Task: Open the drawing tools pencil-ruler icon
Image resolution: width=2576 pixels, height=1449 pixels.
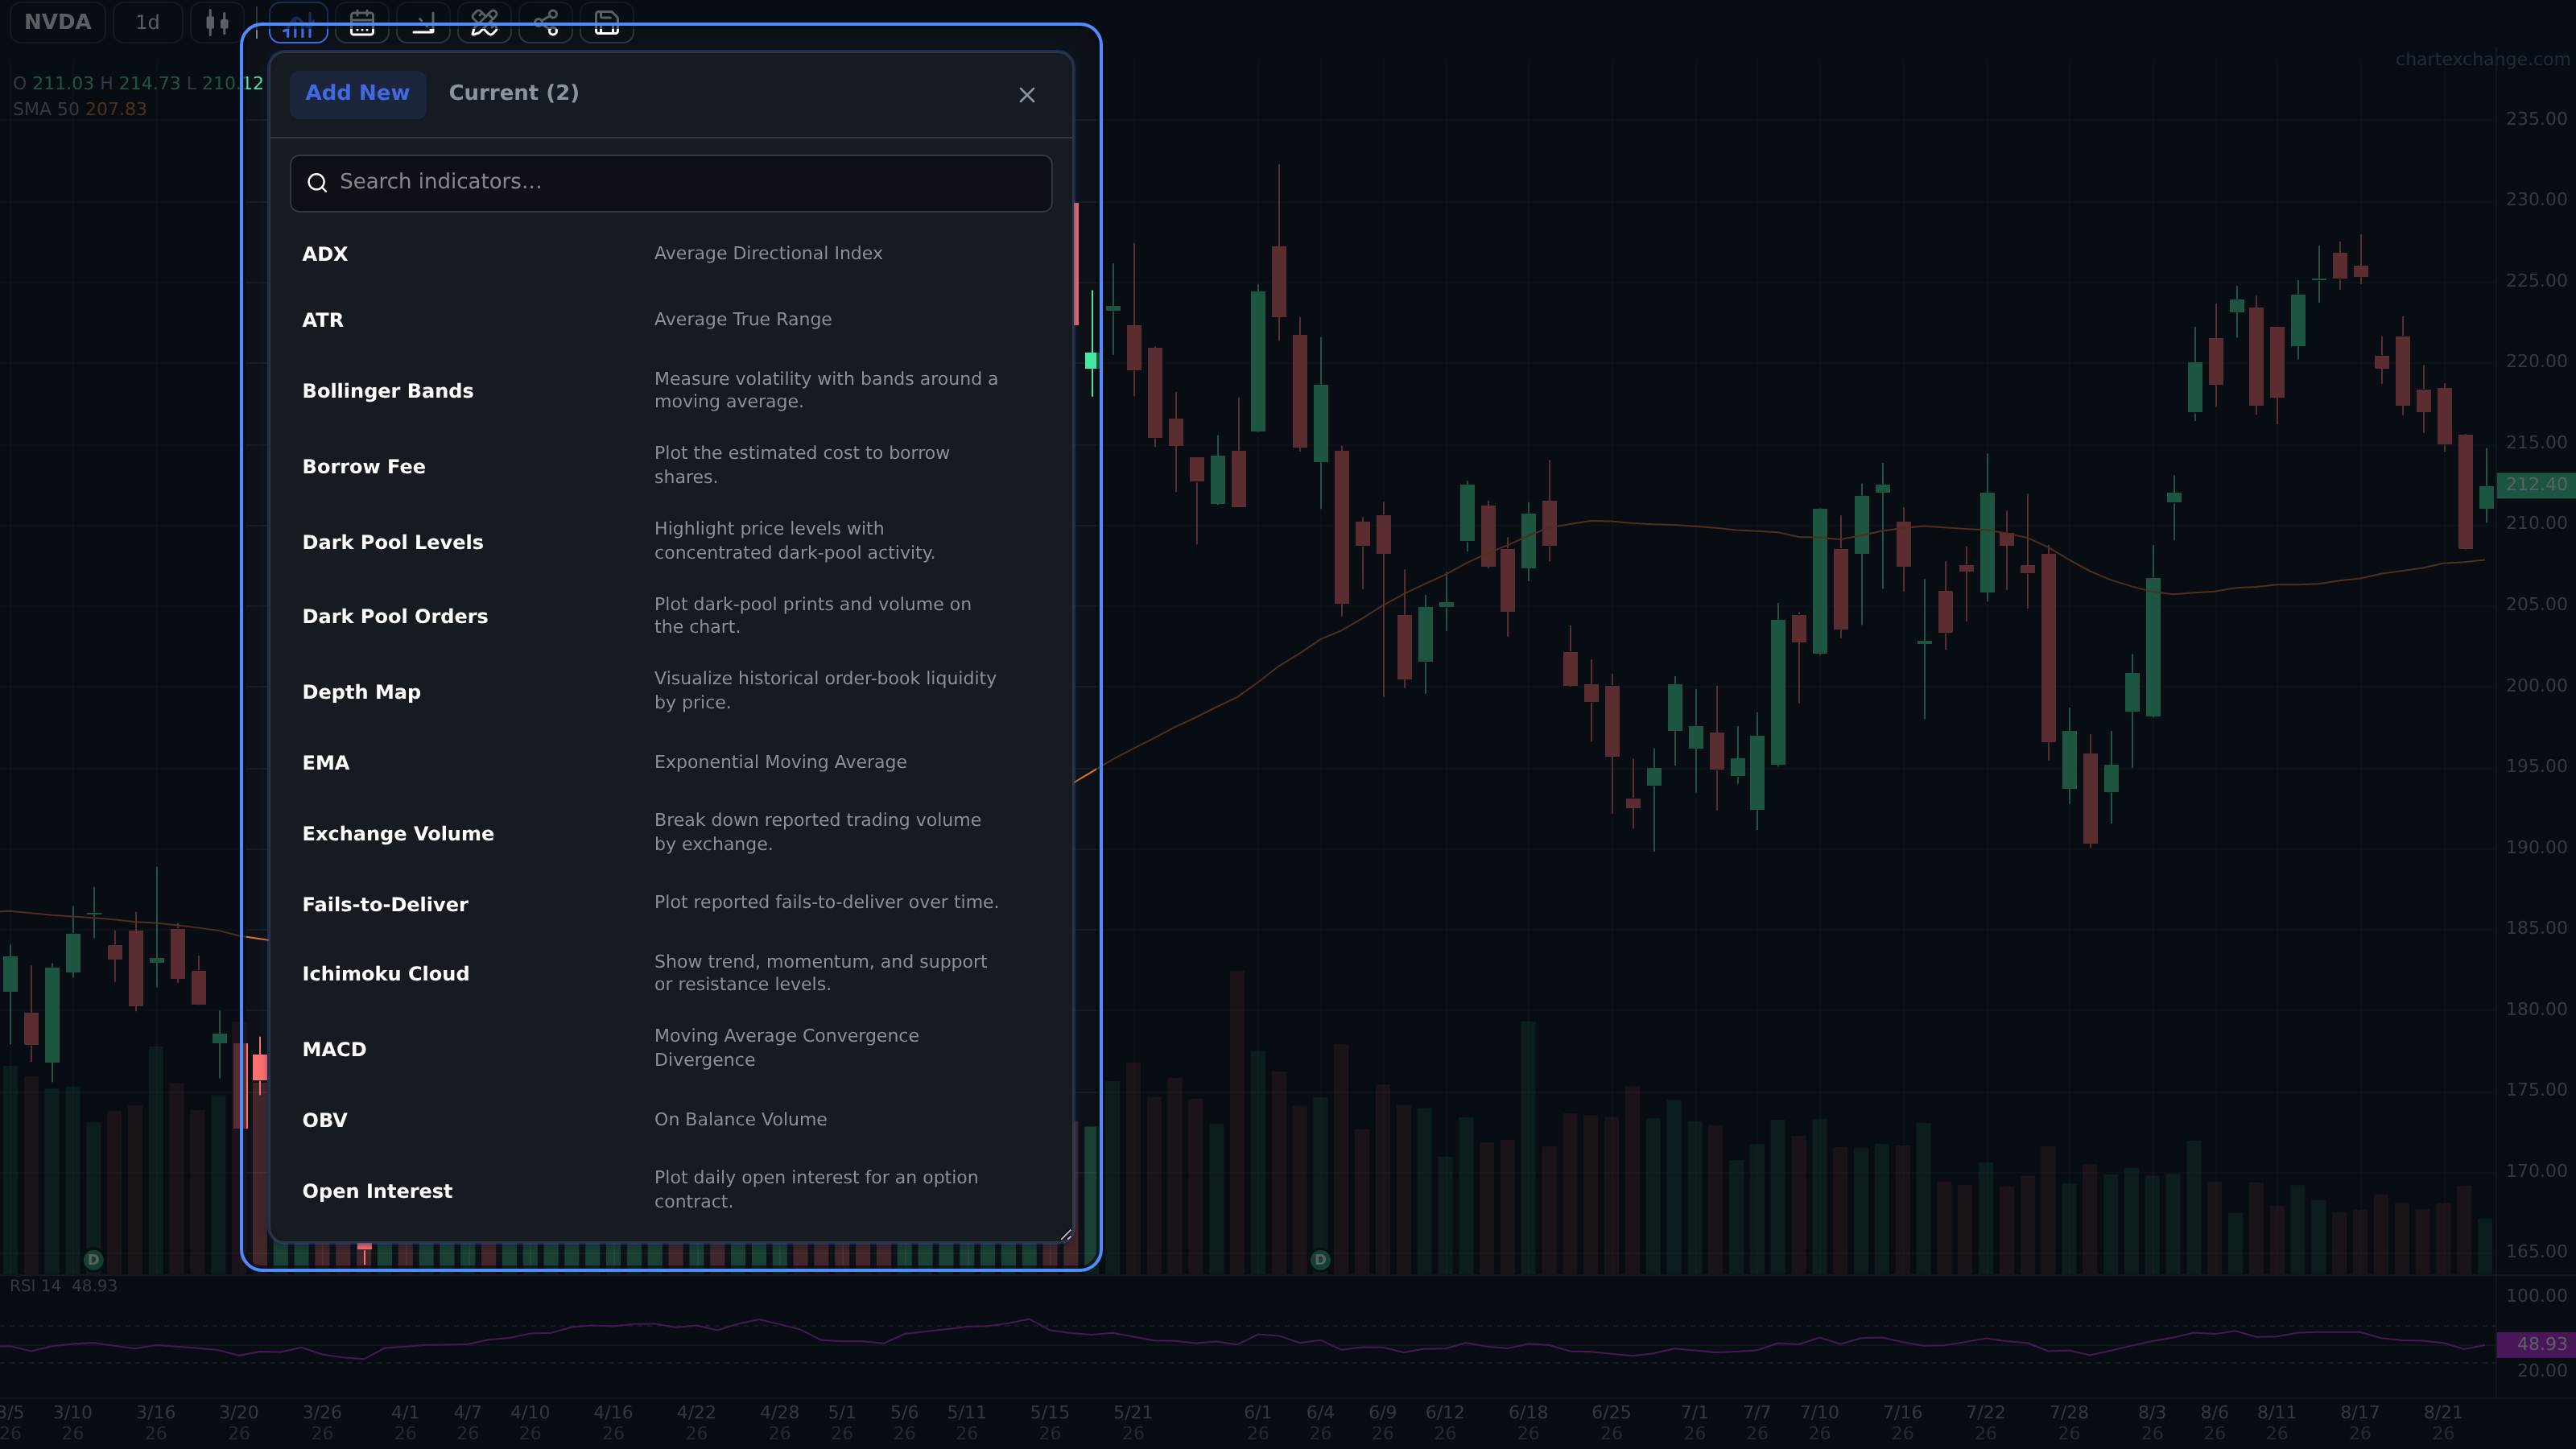Action: click(484, 22)
